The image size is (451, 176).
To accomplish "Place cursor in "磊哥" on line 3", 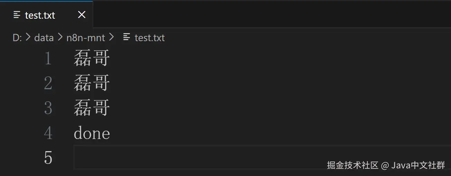I will (92, 108).
